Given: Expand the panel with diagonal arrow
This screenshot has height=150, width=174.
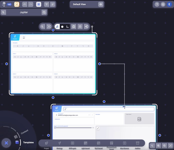Looking at the screenshot, I should [98, 128].
